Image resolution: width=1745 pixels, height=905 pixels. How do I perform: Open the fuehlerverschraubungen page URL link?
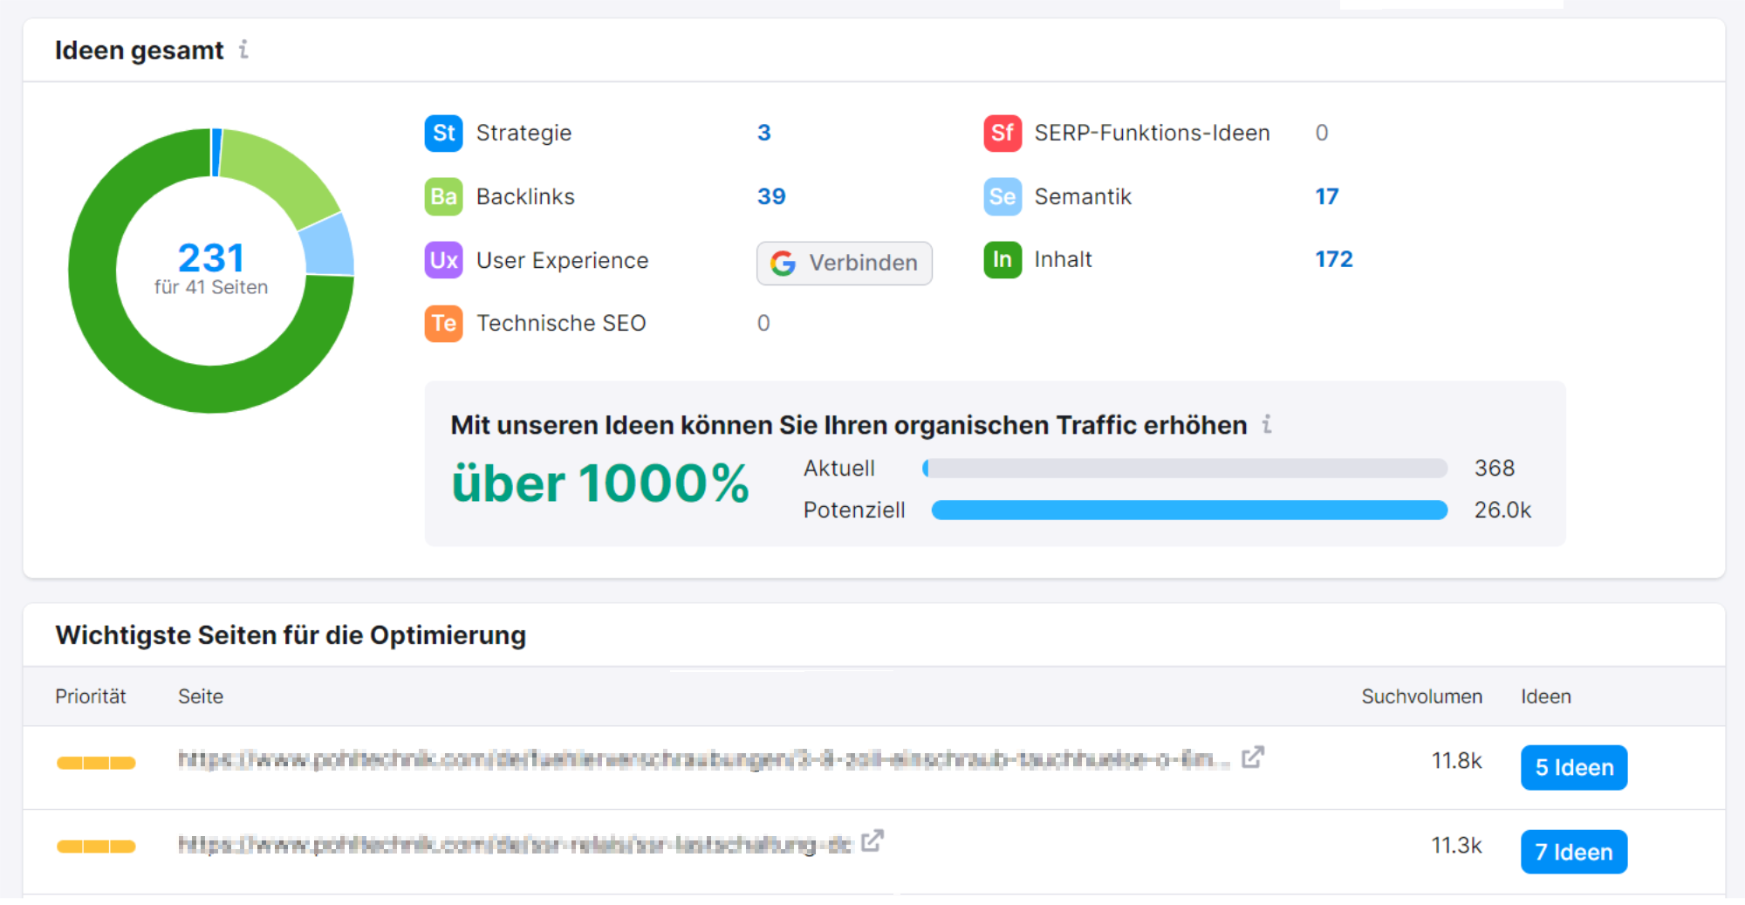(x=704, y=759)
